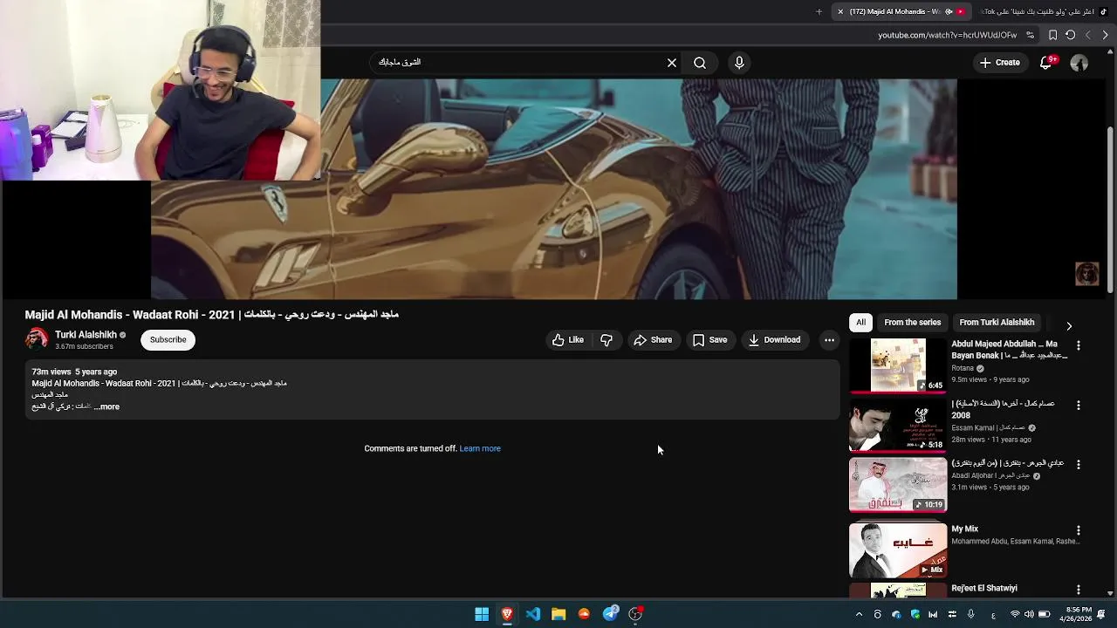Open YouTube notifications bell

tap(1046, 63)
